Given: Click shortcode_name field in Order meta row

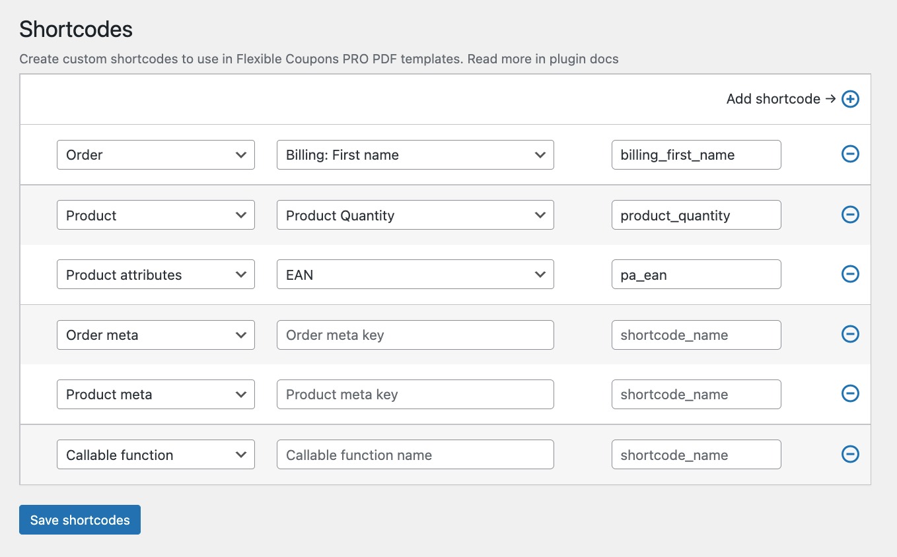Looking at the screenshot, I should [x=696, y=335].
